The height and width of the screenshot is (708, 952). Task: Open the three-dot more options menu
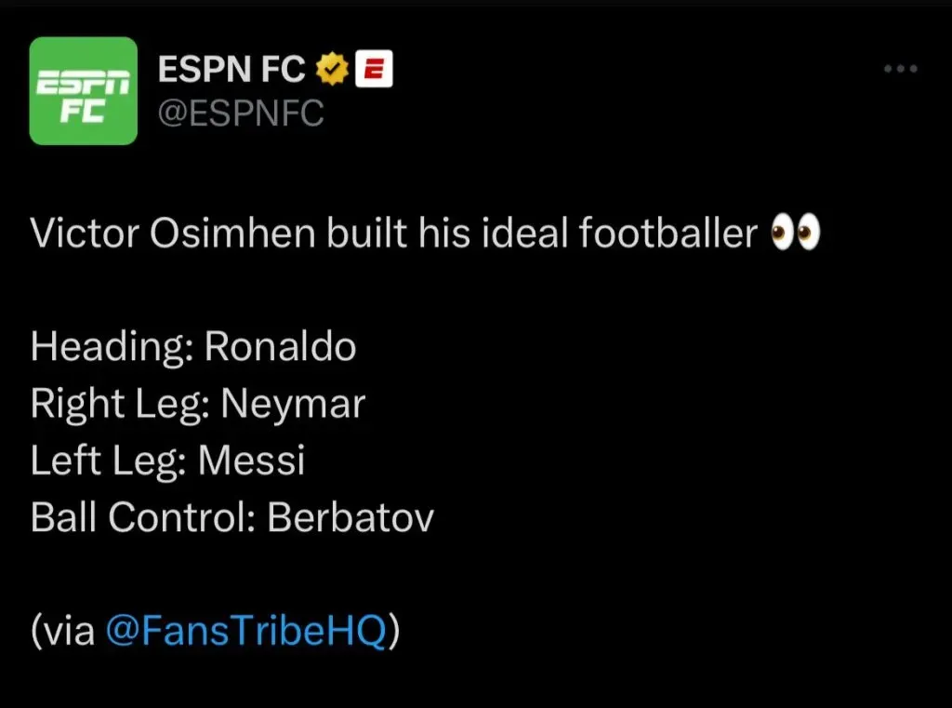pyautogui.click(x=899, y=70)
